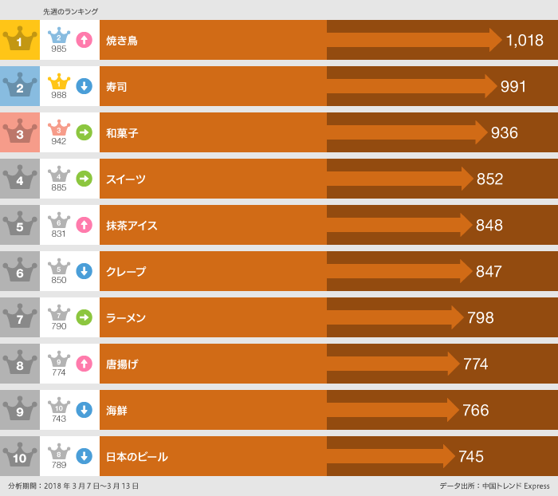Click the 分析期間 date range text
The image size is (558, 496).
[73, 486]
